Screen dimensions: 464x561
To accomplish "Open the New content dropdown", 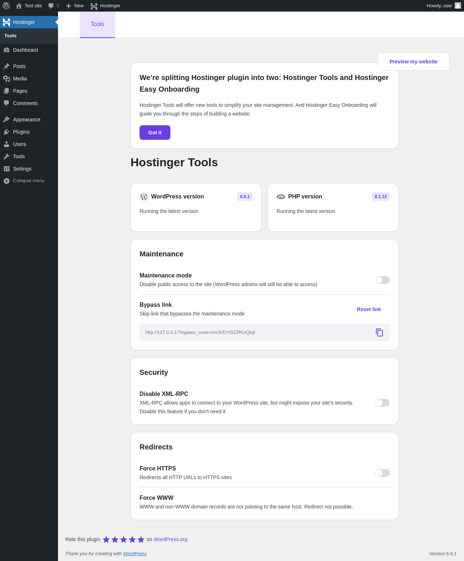I will 75,6.
